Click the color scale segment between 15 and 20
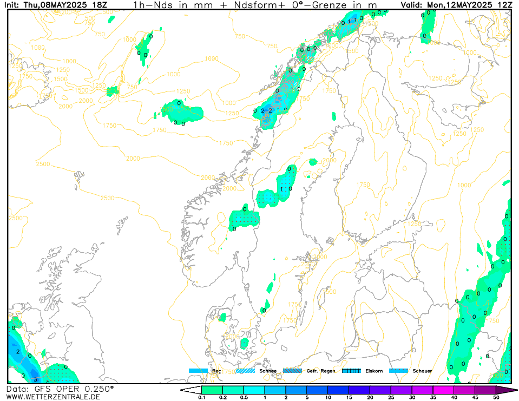This screenshot has height=401, width=519. pyautogui.click(x=359, y=390)
